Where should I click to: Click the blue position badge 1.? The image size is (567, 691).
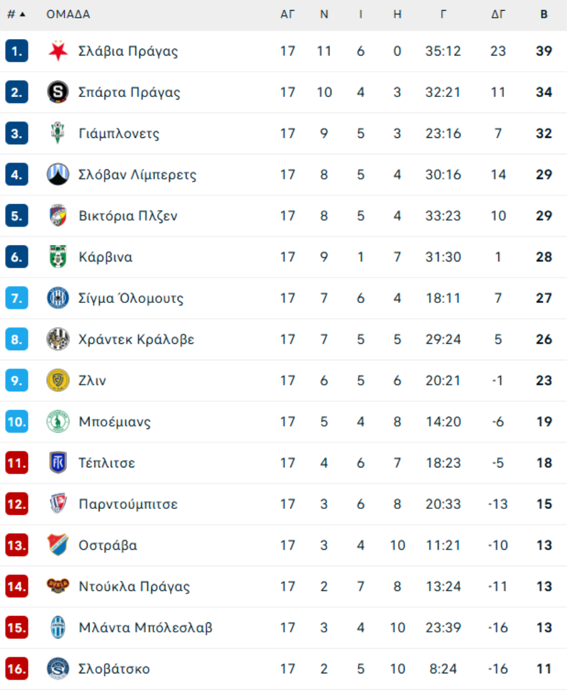(x=16, y=51)
